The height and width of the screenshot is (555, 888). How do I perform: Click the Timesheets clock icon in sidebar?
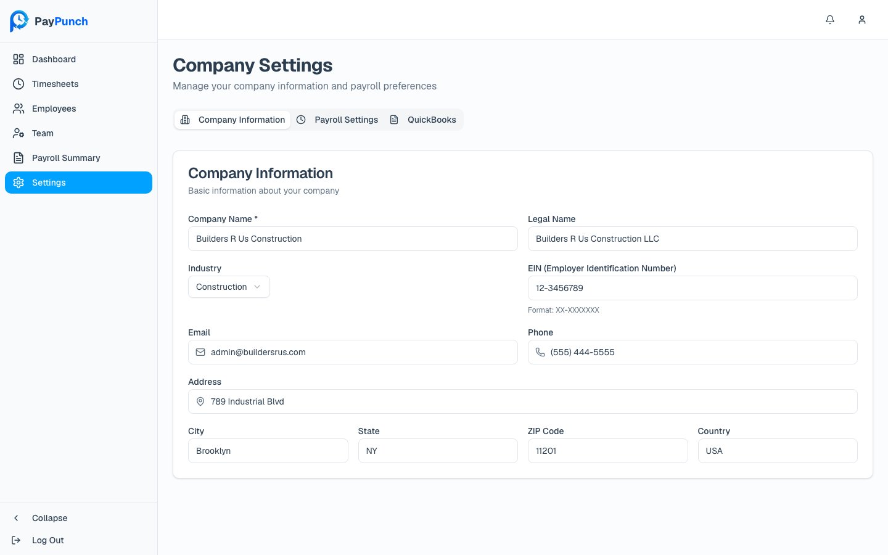[18, 84]
